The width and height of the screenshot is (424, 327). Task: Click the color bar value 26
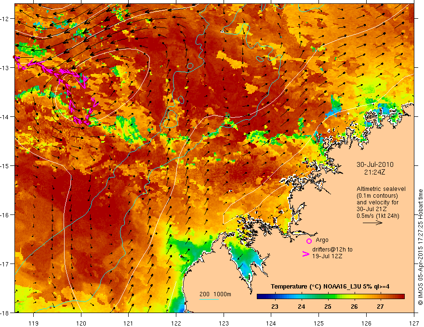pyautogui.click(x=354, y=307)
